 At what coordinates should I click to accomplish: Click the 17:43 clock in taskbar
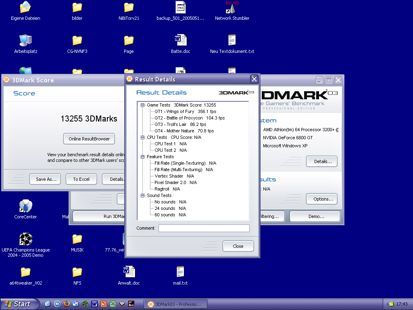(x=402, y=304)
